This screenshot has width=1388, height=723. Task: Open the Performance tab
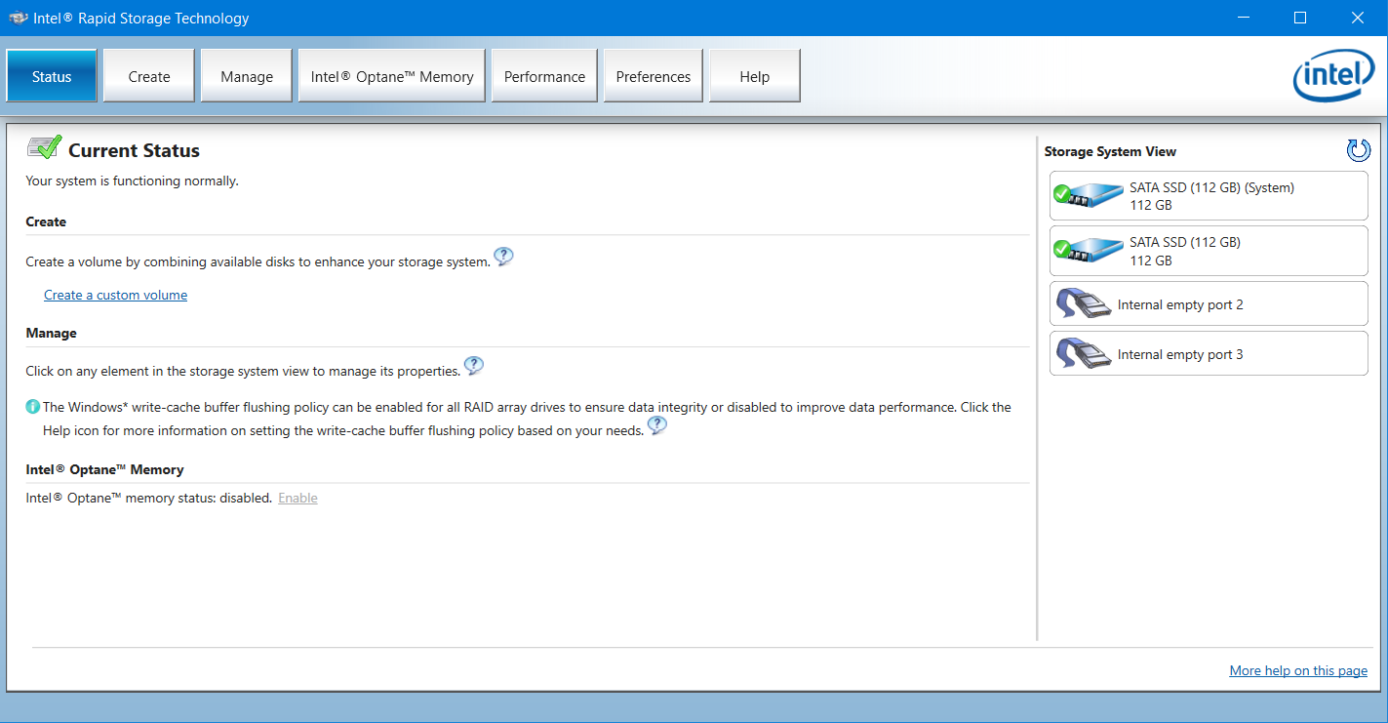(544, 76)
